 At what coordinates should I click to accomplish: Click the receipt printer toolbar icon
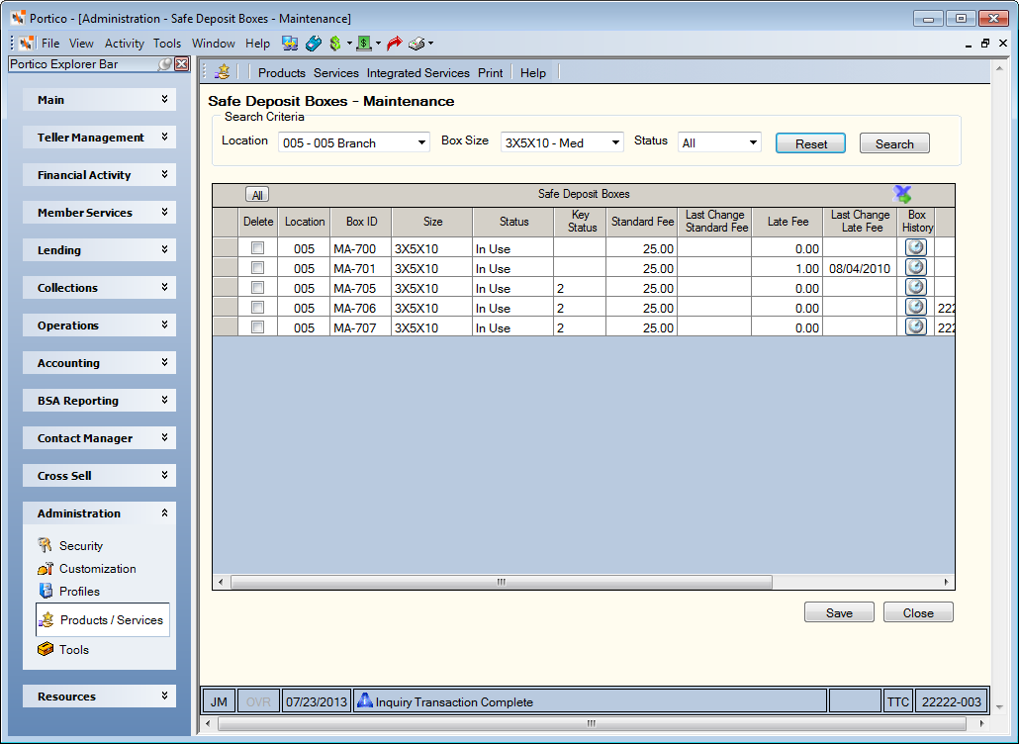pos(417,44)
